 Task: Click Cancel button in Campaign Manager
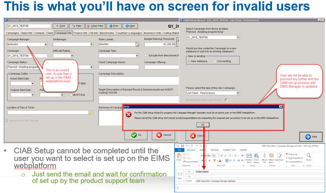[163, 135]
